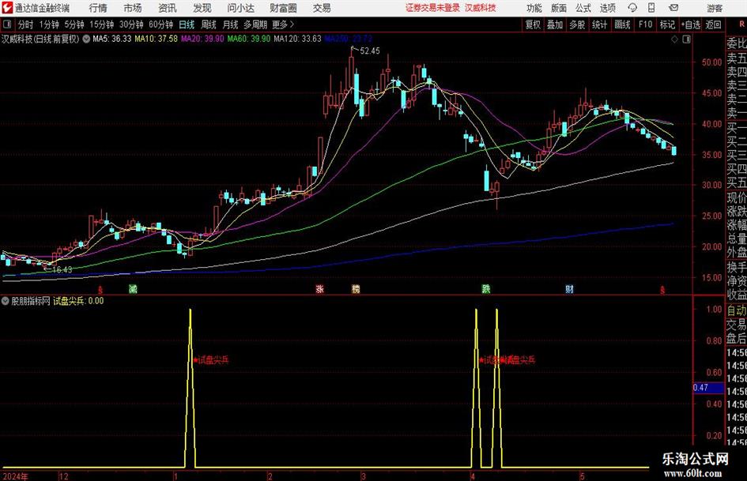Open the 问小达 menu
Viewport: 747px width, 481px height.
point(240,8)
